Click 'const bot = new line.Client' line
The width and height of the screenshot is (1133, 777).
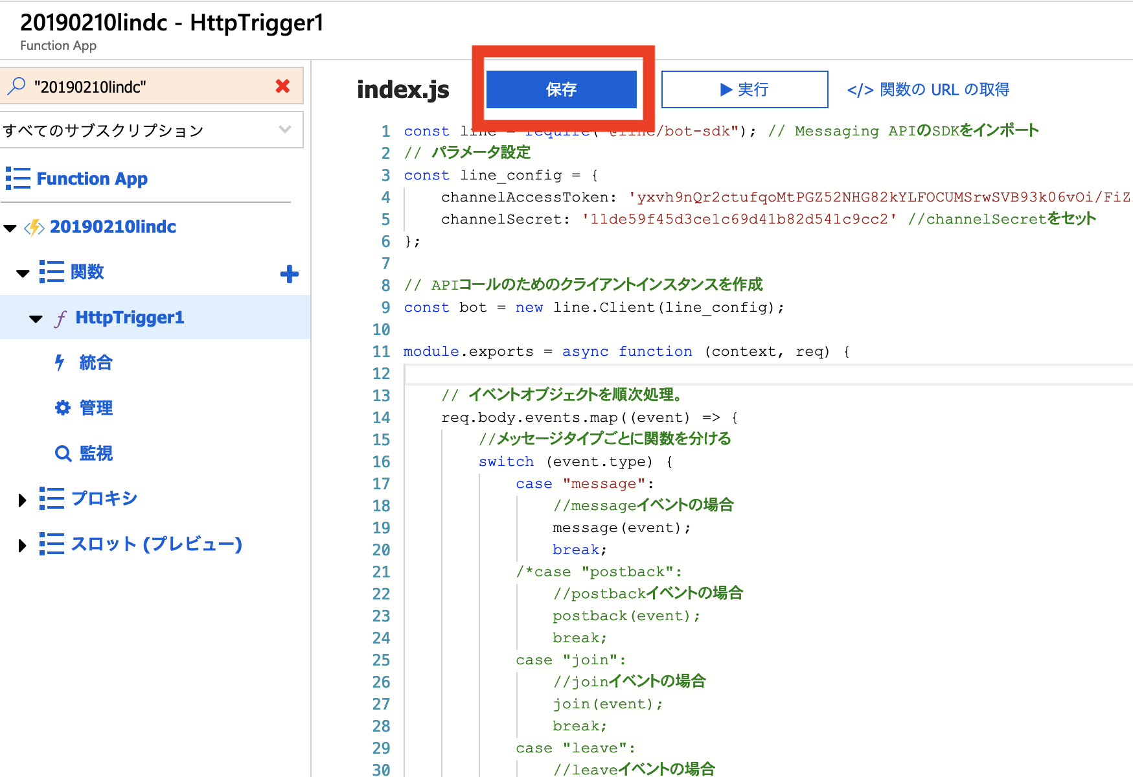[594, 308]
